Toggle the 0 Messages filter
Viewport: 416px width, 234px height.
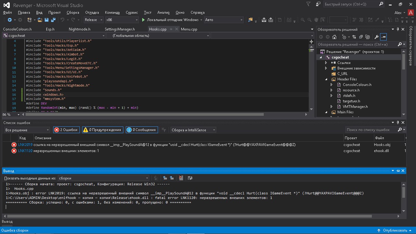pyautogui.click(x=142, y=130)
